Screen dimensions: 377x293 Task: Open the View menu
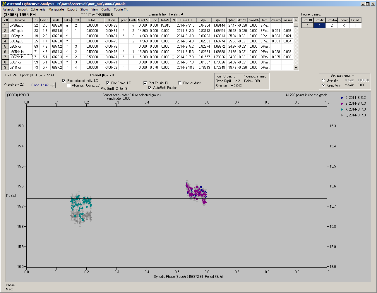point(95,9)
